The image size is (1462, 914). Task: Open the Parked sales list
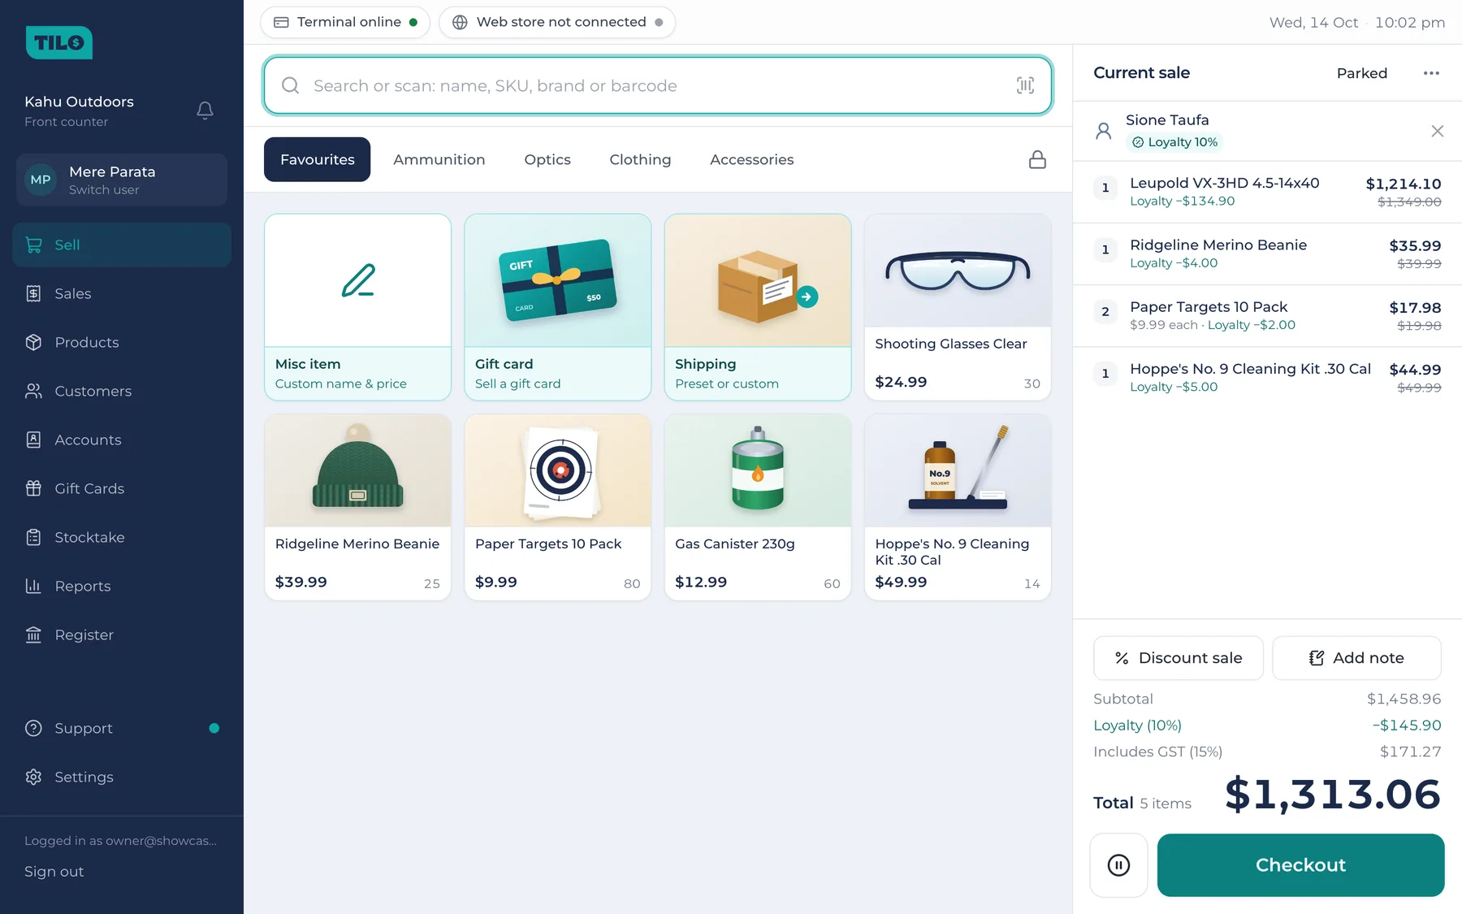pos(1362,73)
